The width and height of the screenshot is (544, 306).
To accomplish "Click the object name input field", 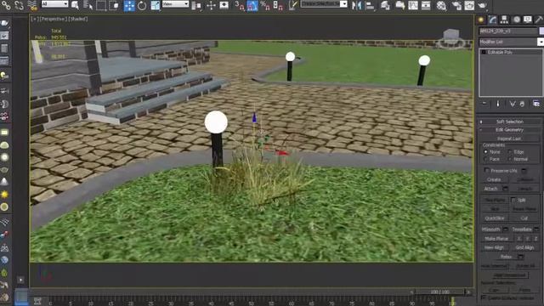I will pyautogui.click(x=508, y=31).
